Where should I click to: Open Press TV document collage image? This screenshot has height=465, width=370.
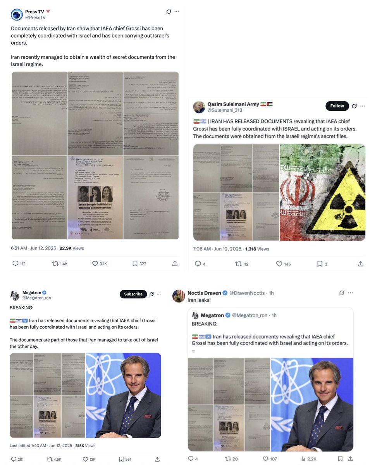[x=95, y=156]
